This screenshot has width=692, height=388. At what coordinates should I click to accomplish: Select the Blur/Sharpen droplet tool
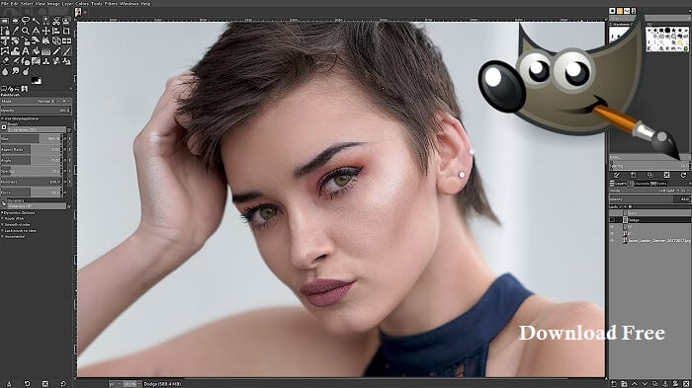4,71
